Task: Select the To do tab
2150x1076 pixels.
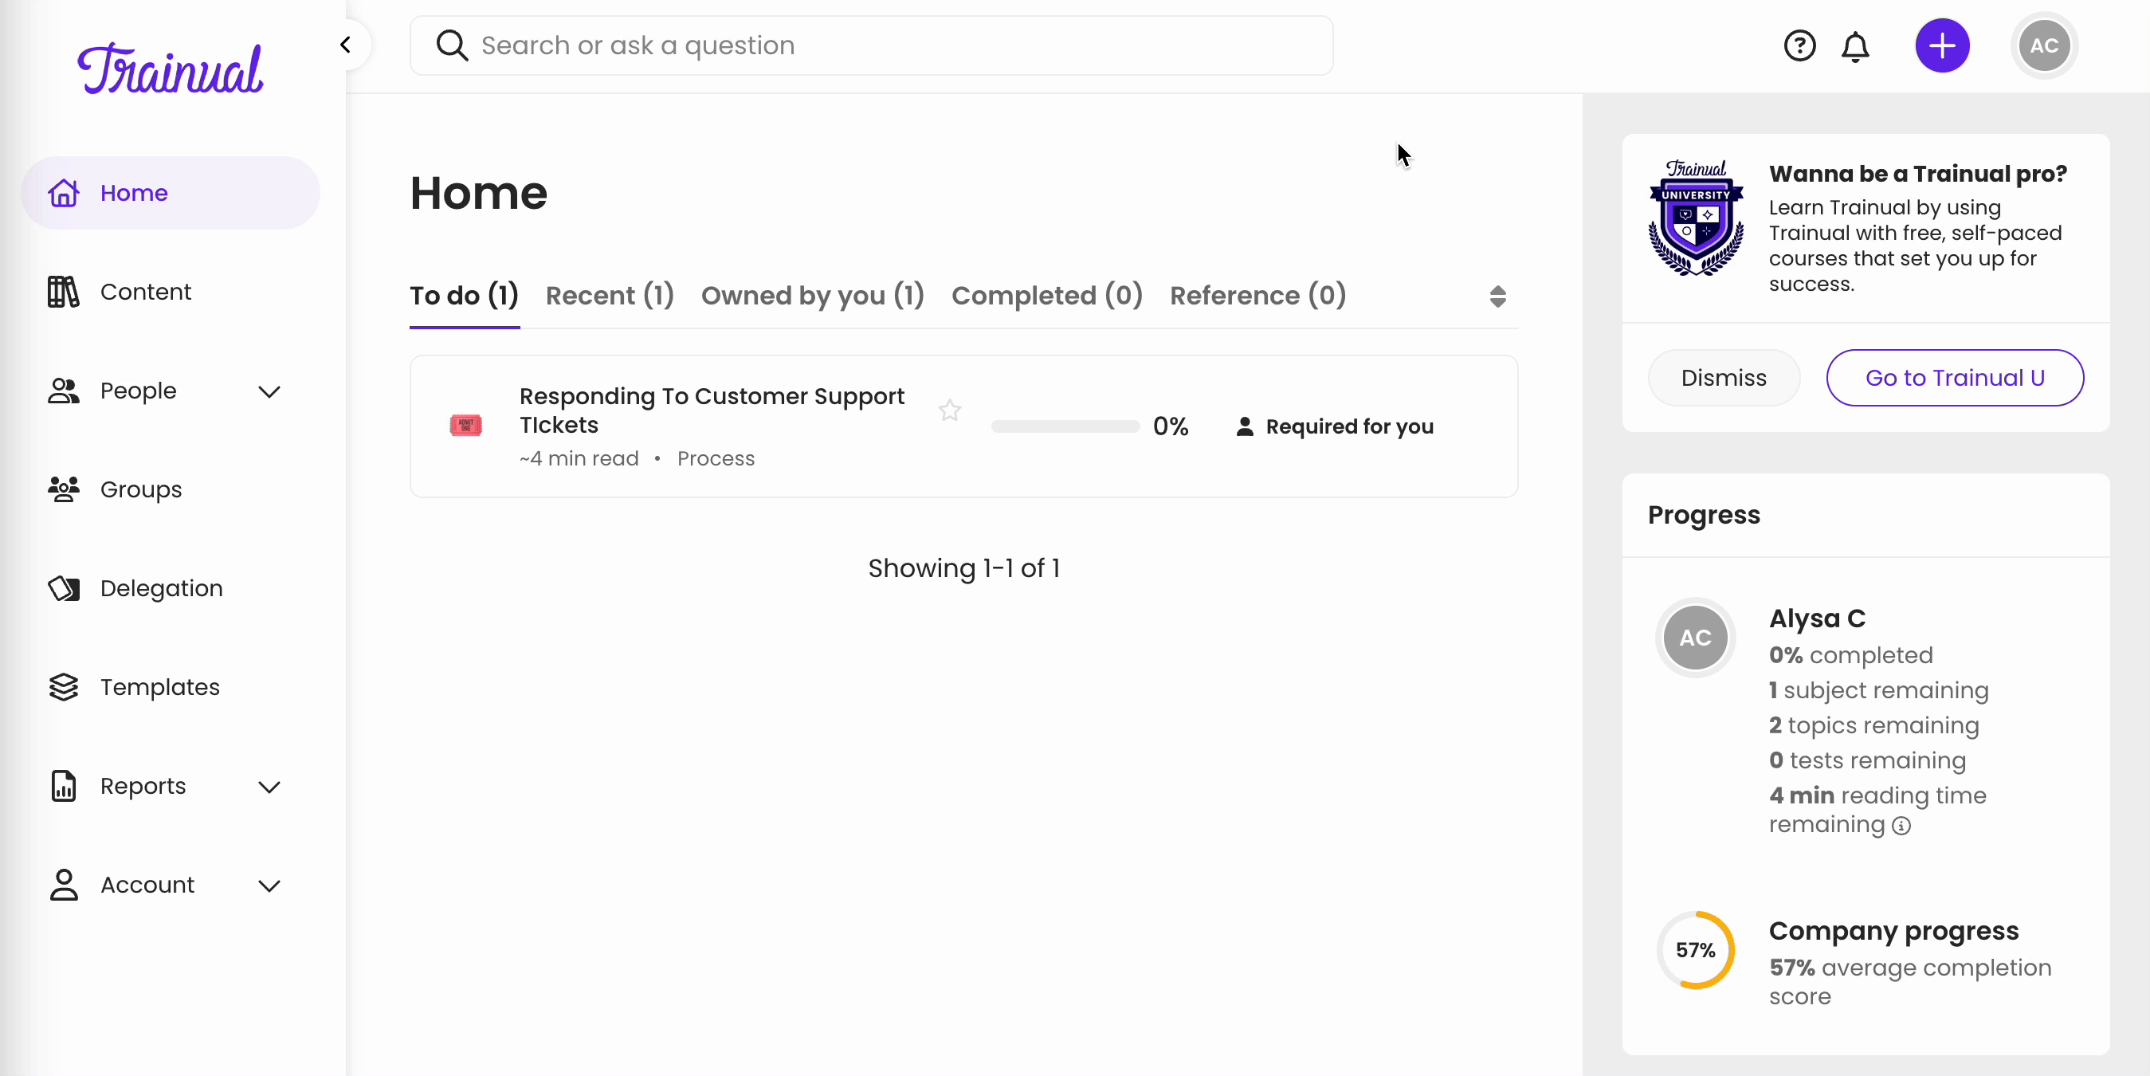Action: (464, 295)
